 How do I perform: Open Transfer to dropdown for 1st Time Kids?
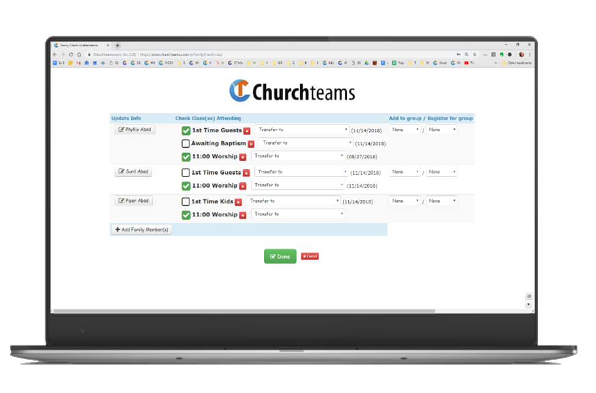coord(293,201)
